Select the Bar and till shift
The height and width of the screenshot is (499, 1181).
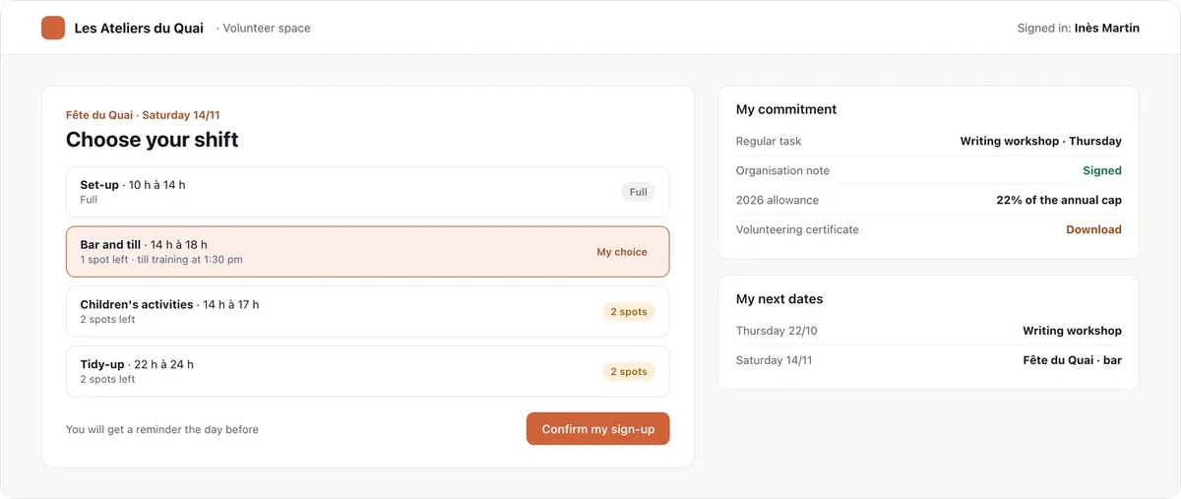(x=367, y=252)
